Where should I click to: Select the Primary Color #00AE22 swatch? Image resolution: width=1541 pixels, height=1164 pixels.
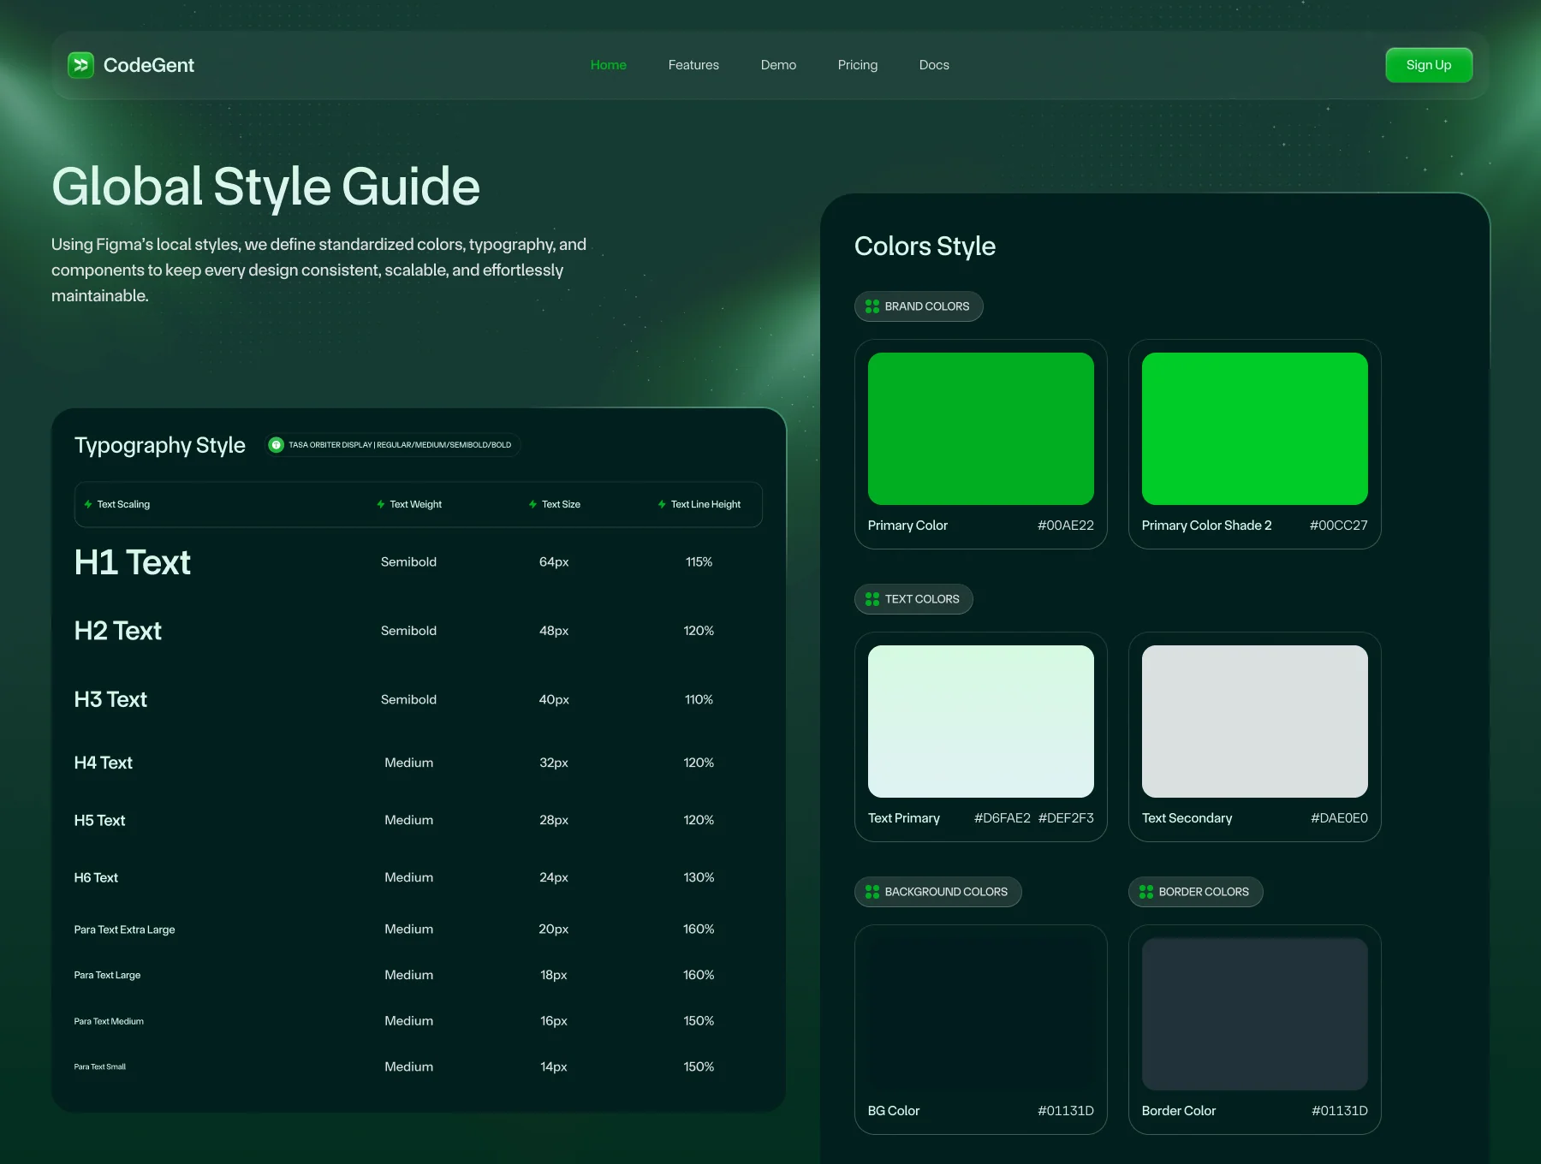point(981,429)
